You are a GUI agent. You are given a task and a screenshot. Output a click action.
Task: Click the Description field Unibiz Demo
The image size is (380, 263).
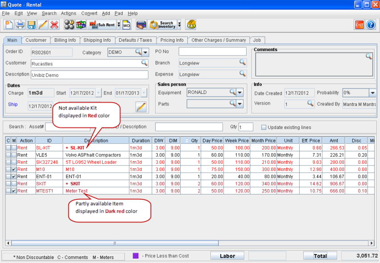point(90,75)
